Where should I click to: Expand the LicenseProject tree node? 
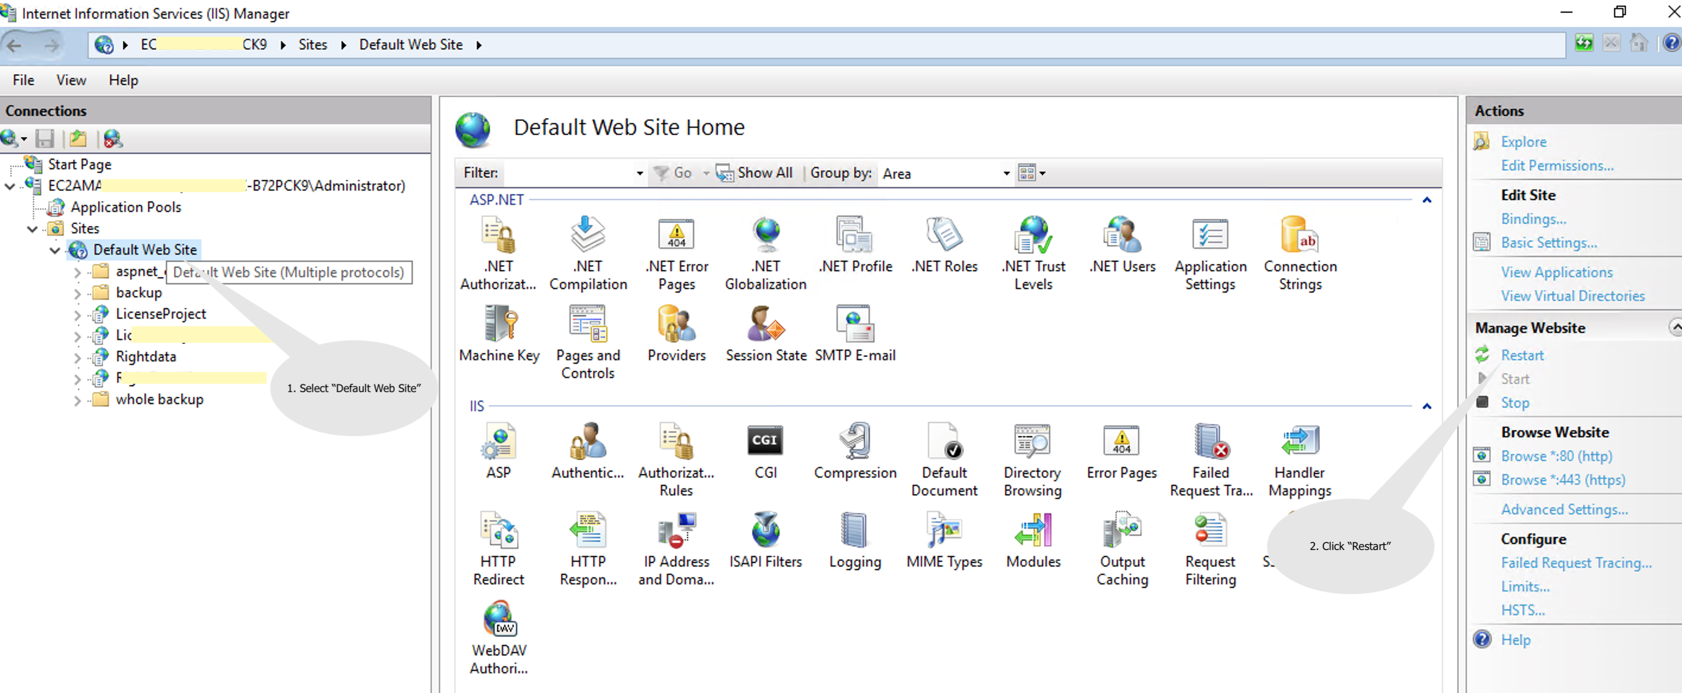[x=77, y=315]
